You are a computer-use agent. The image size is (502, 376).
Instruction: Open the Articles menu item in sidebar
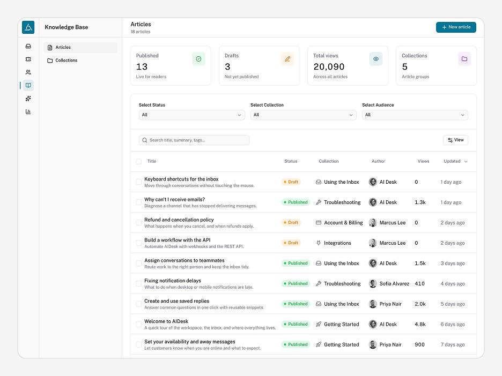80,47
